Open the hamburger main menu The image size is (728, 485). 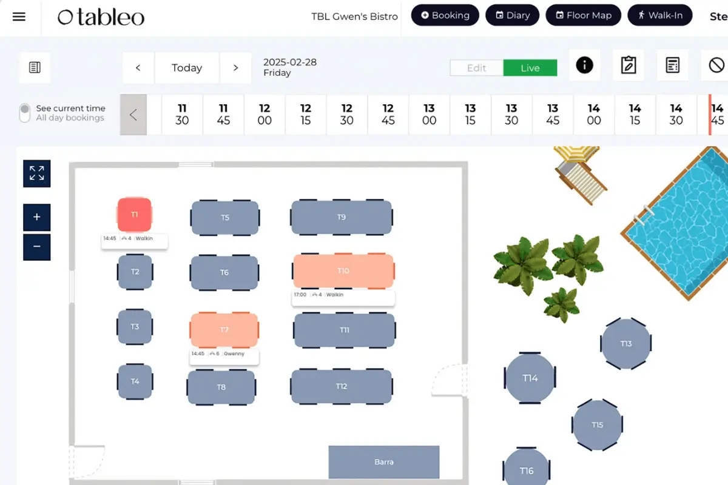pyautogui.click(x=19, y=16)
